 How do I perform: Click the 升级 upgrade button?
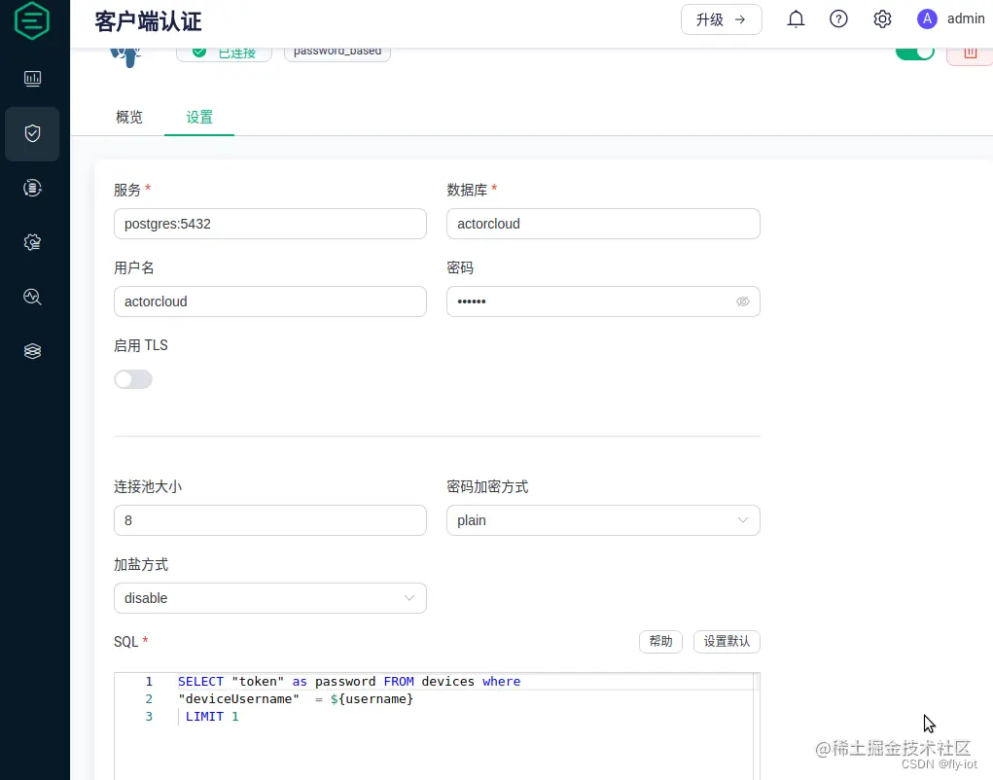[722, 18]
